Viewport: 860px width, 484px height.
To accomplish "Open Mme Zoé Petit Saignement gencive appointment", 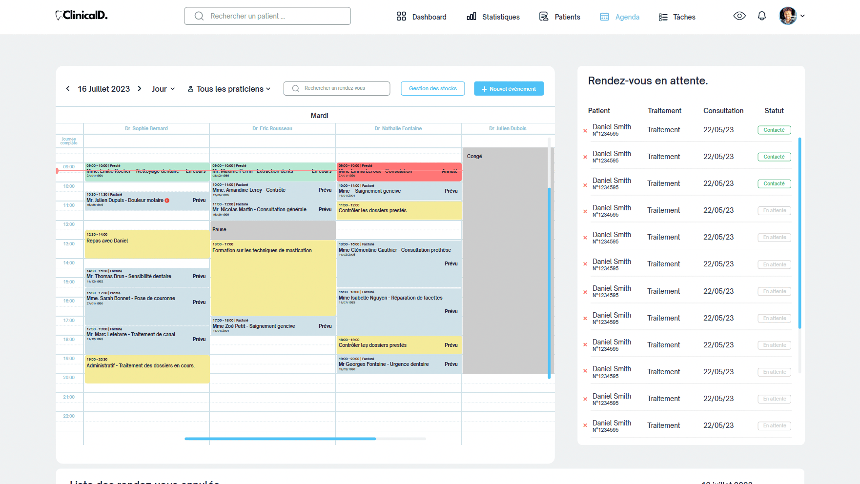I will pyautogui.click(x=273, y=326).
